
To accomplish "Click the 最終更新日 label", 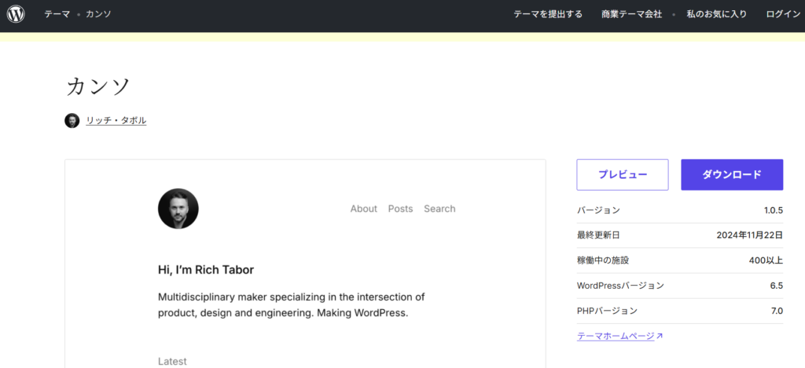I will point(598,235).
